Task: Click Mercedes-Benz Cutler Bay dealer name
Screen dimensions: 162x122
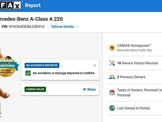Action: [134, 50]
